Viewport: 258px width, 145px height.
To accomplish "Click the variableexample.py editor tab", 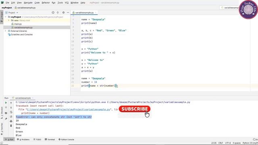I will [84, 12].
